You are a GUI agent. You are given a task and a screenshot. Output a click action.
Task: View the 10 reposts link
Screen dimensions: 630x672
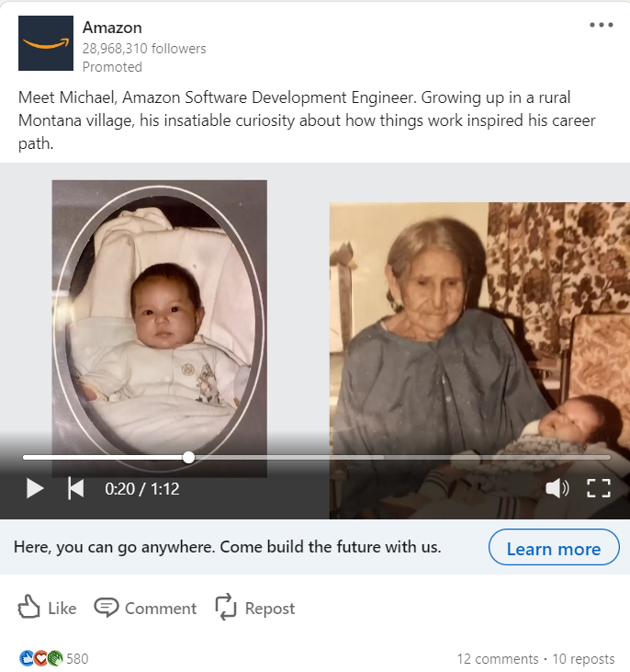(x=583, y=659)
